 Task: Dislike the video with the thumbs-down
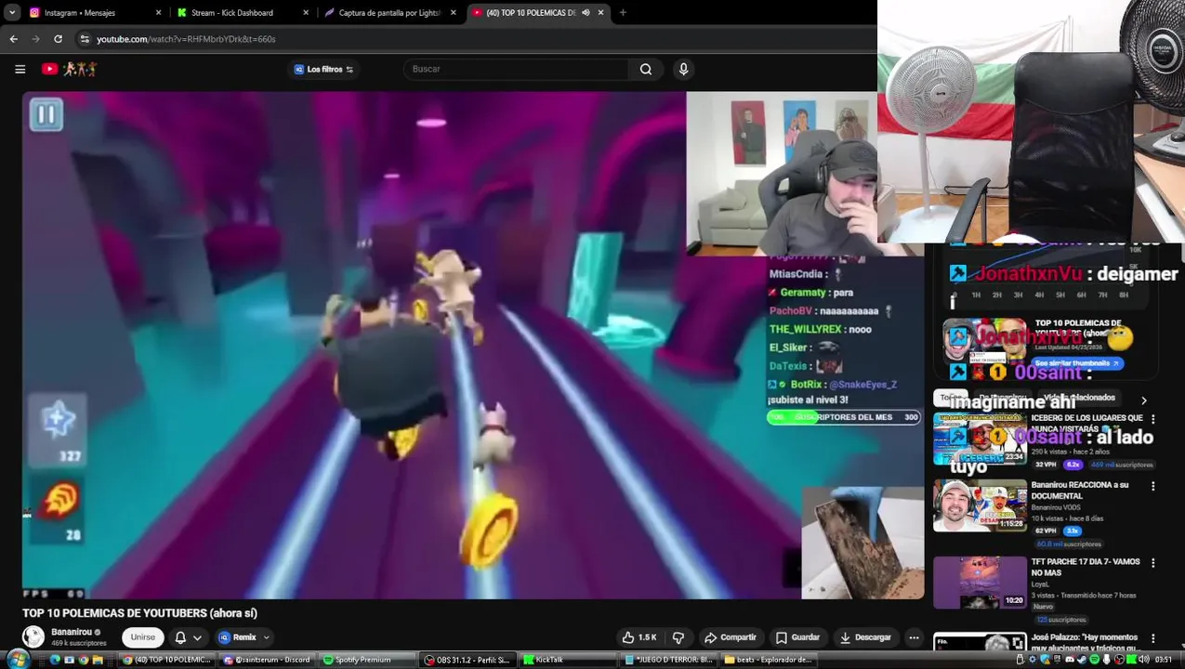tap(678, 637)
